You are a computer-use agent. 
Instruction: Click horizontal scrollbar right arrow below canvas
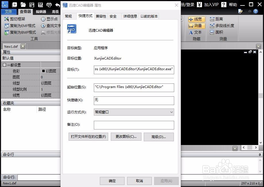256,148
